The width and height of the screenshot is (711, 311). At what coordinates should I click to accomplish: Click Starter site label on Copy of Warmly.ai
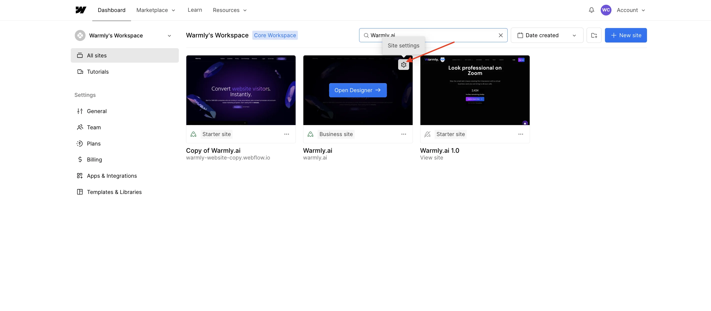coord(216,134)
